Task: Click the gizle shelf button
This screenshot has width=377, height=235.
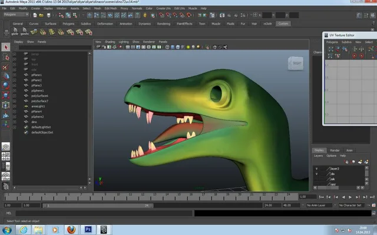Action: [15, 32]
